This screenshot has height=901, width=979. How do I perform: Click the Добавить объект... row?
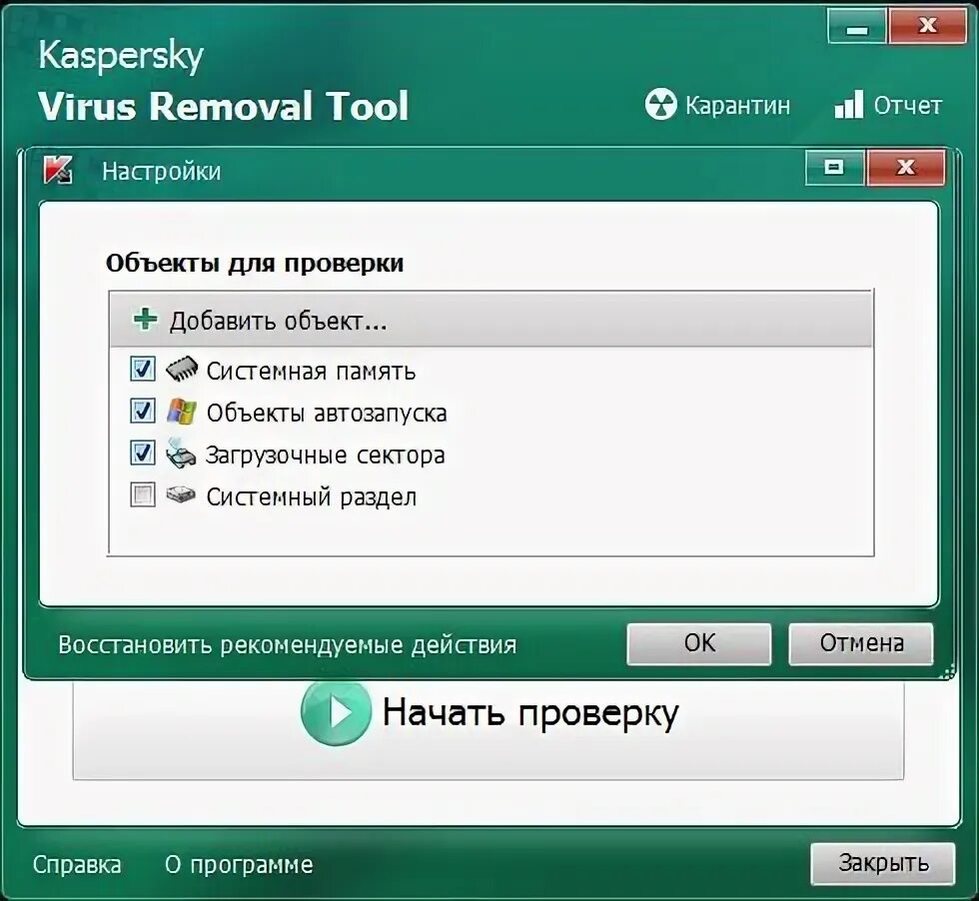(x=490, y=320)
